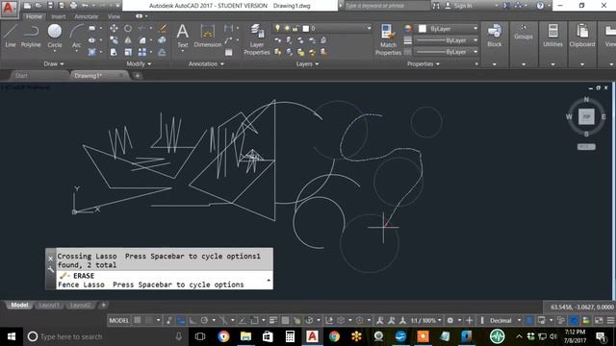Click the Hatch tool in Draw panel

(92, 52)
